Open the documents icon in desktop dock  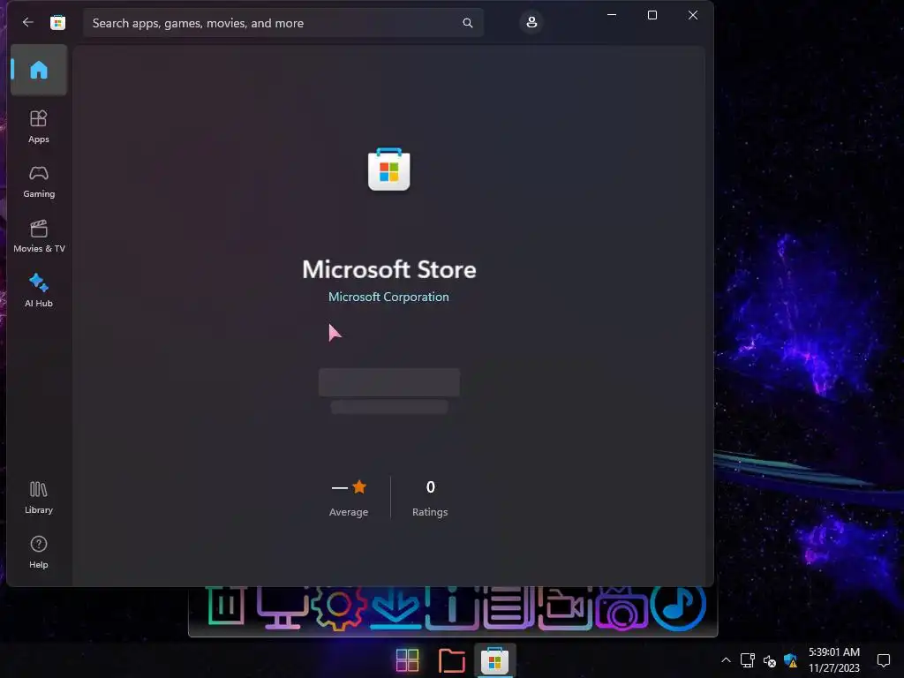tap(508, 606)
